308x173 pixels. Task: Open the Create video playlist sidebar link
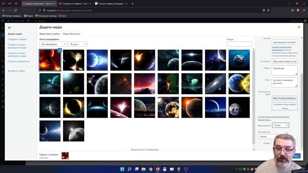(x=17, y=54)
